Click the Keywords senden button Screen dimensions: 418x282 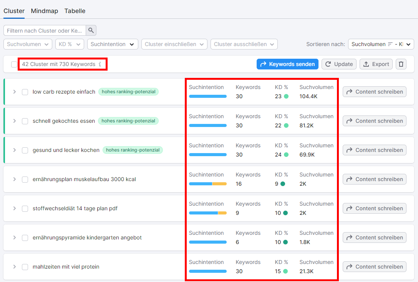click(287, 64)
